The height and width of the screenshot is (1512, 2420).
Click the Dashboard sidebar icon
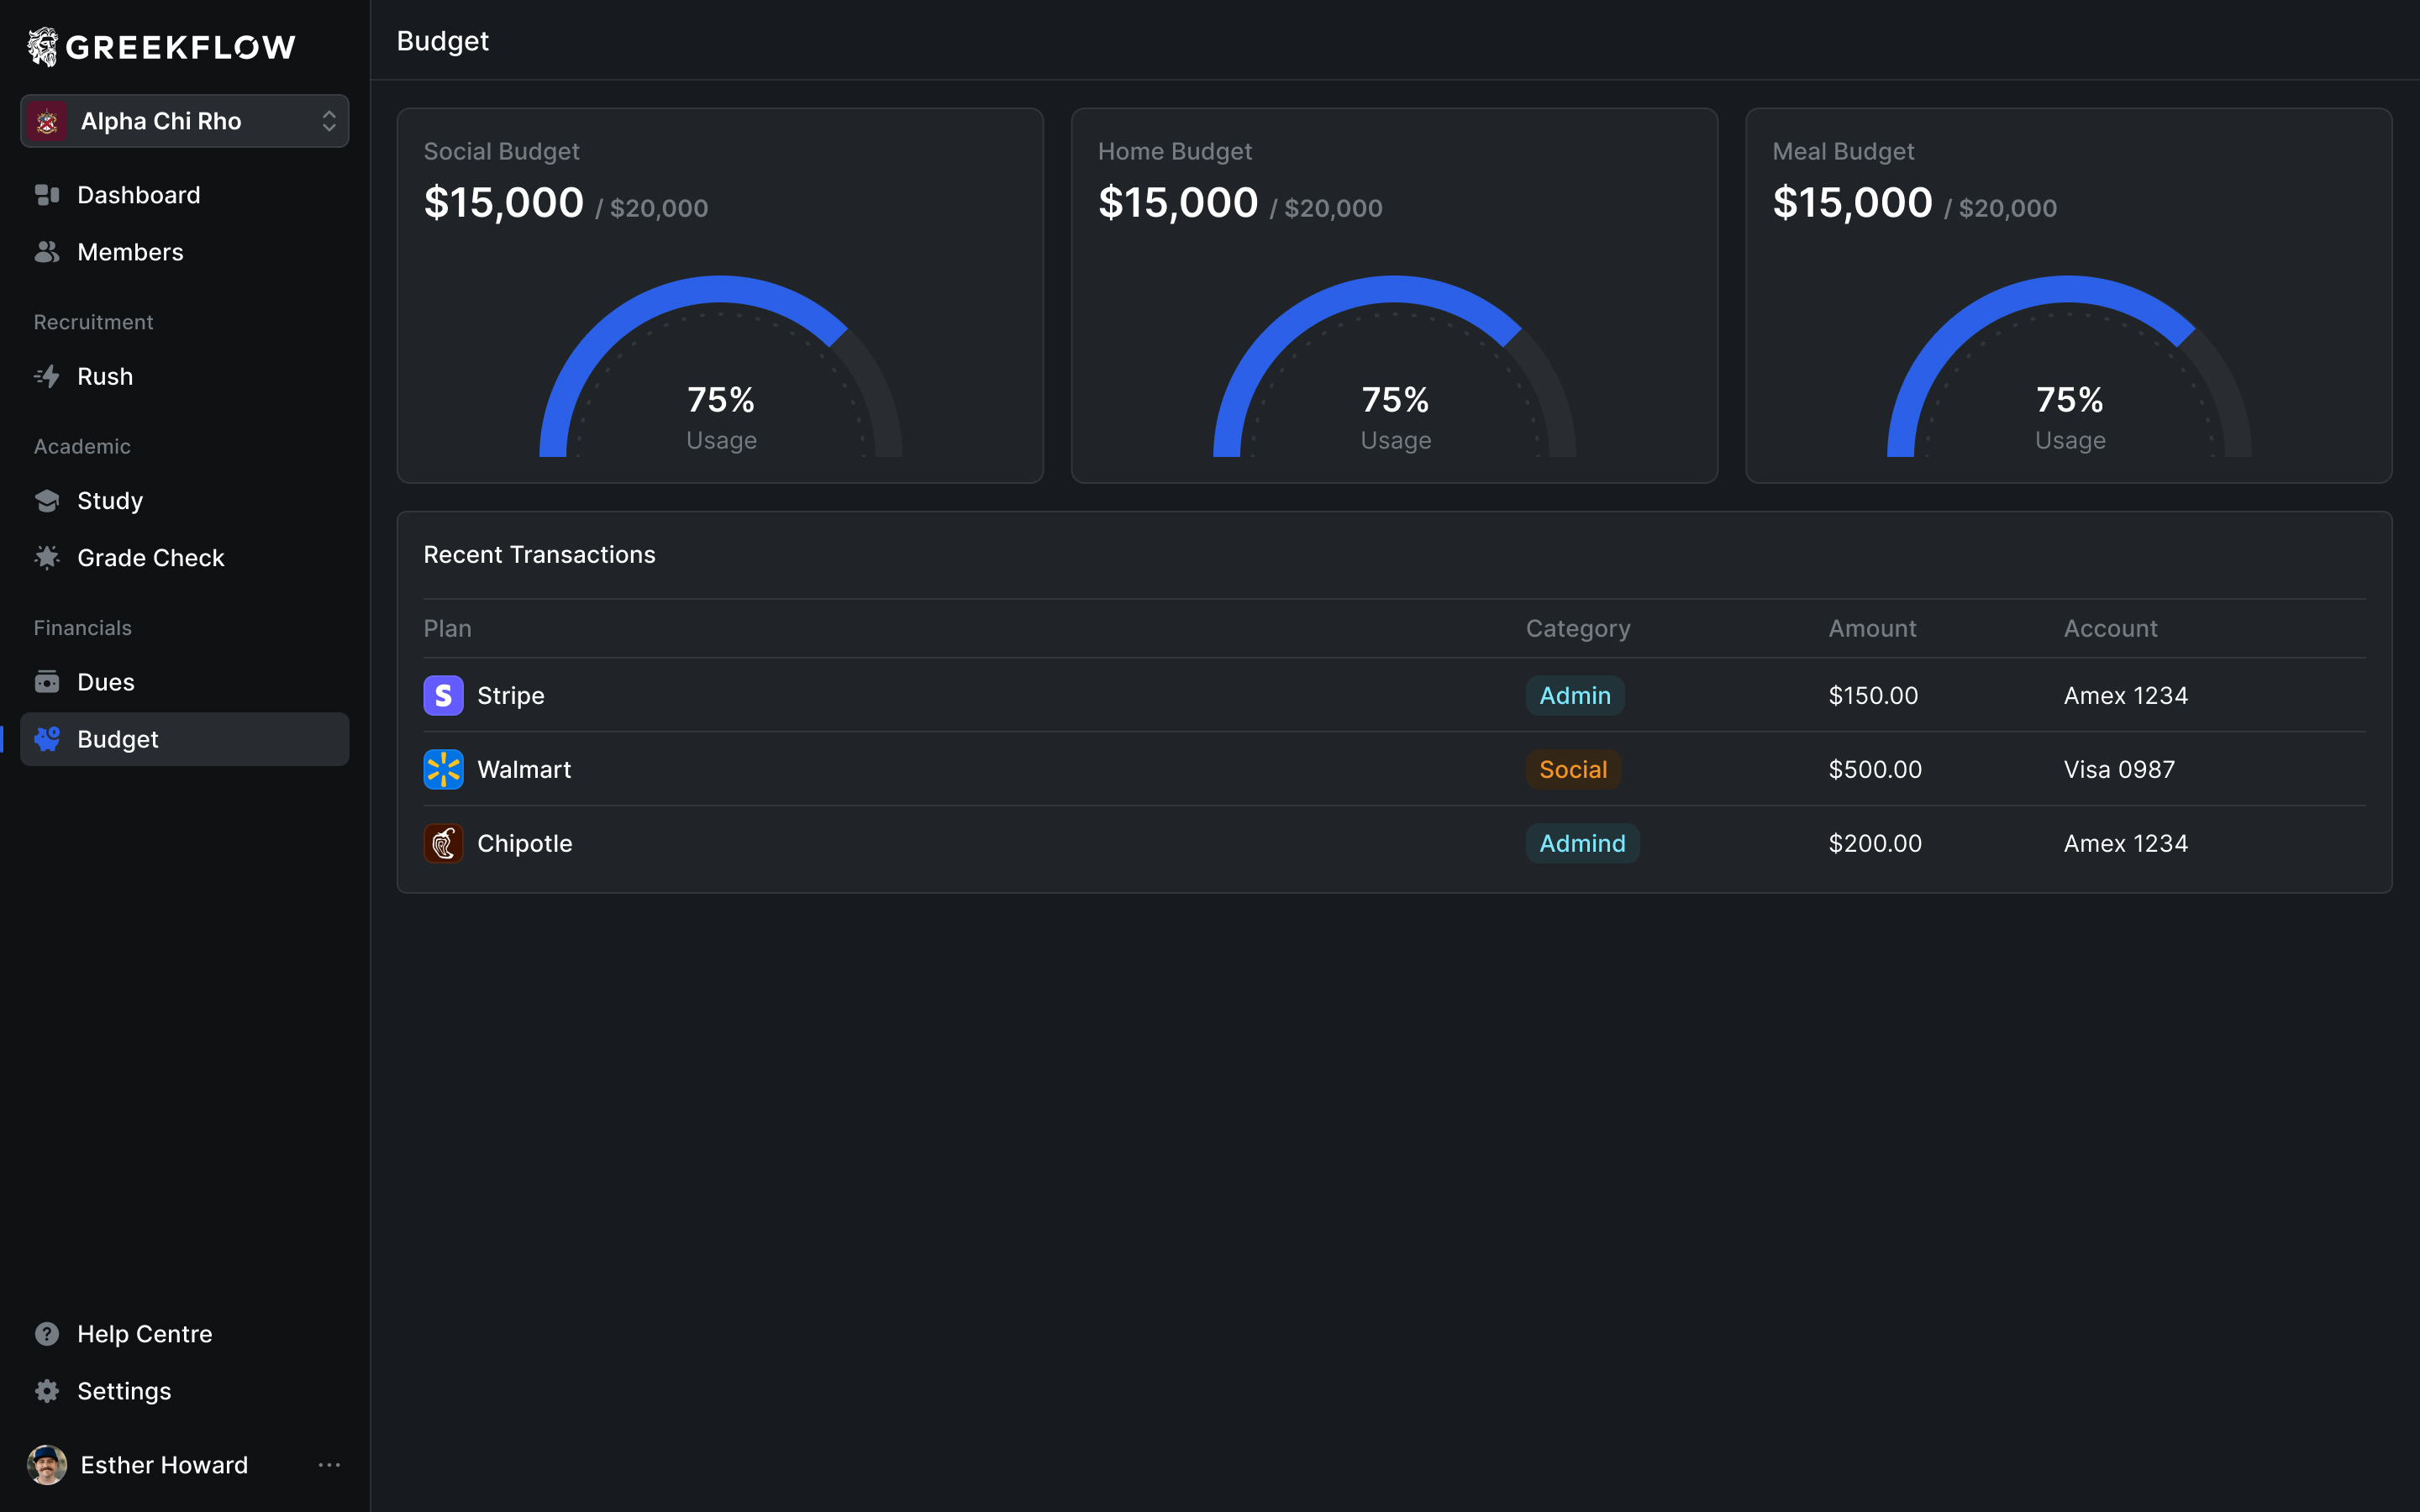(x=47, y=195)
